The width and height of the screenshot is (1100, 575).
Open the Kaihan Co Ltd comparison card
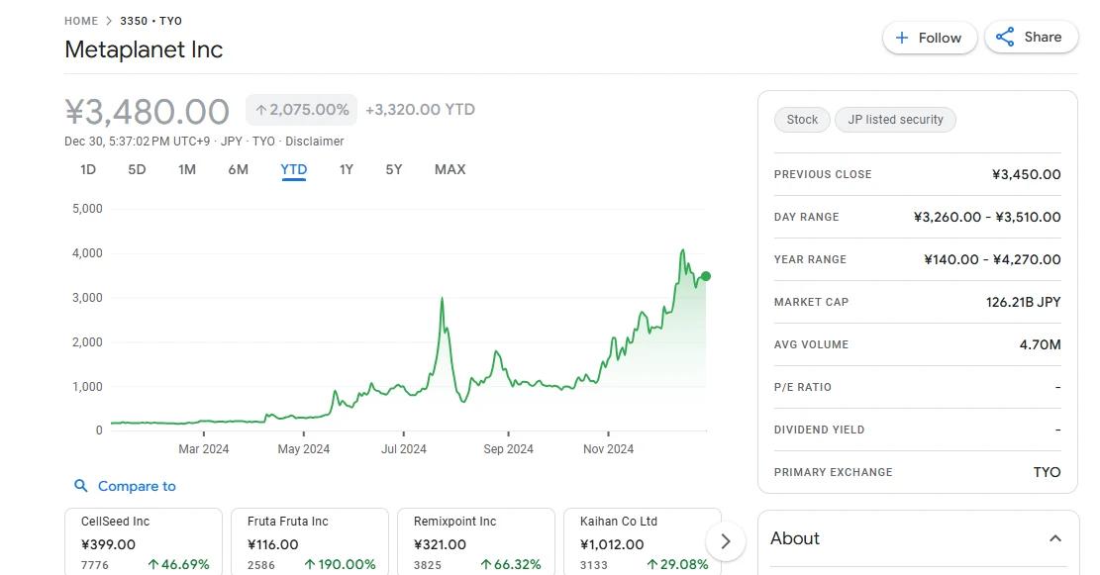[642, 542]
